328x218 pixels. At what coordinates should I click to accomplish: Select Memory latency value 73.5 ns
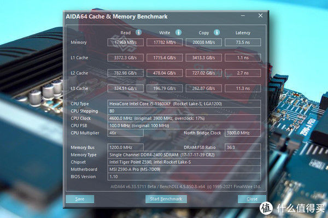[x=243, y=42]
